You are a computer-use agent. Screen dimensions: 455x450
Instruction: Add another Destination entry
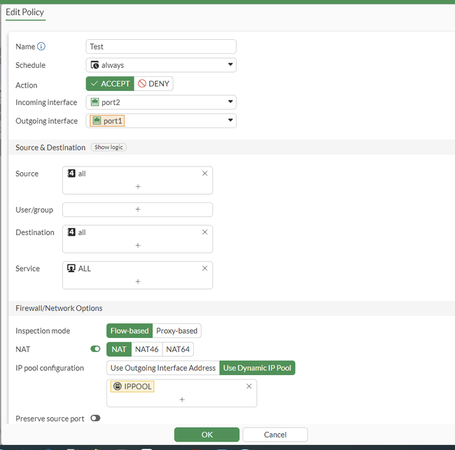(x=137, y=246)
